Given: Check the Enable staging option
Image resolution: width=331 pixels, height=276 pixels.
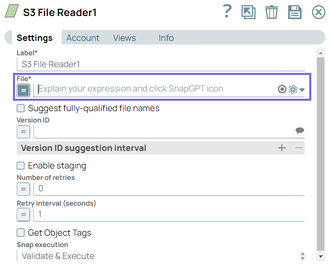Looking at the screenshot, I should [x=21, y=166].
